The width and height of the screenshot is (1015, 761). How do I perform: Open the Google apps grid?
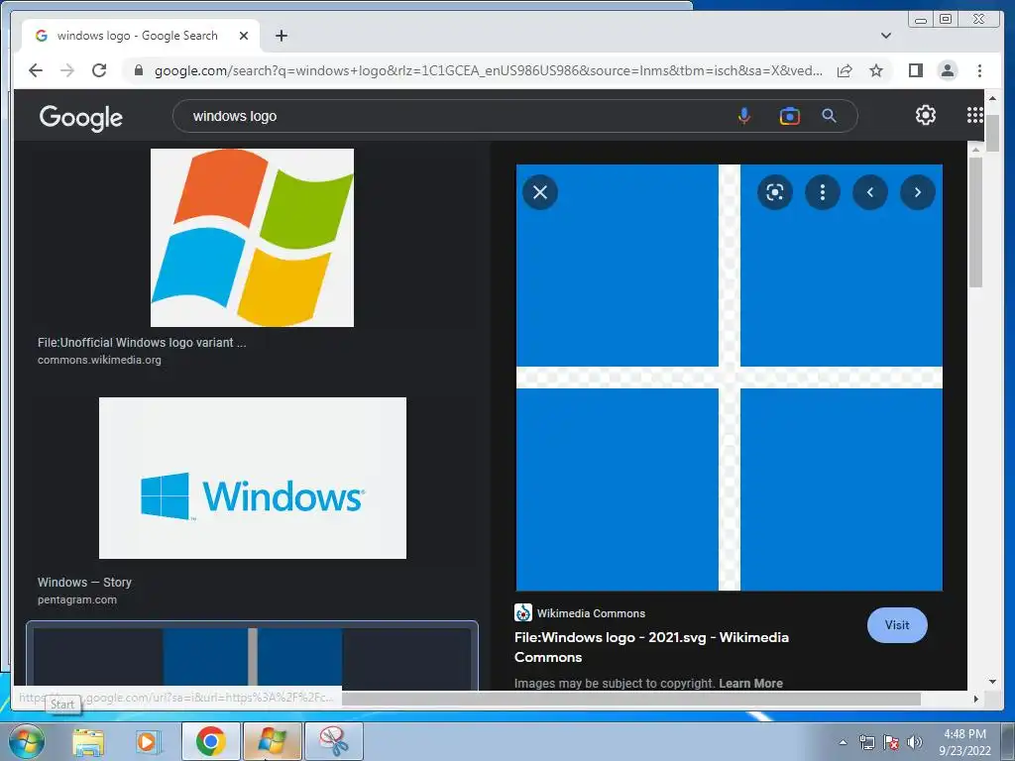[975, 115]
